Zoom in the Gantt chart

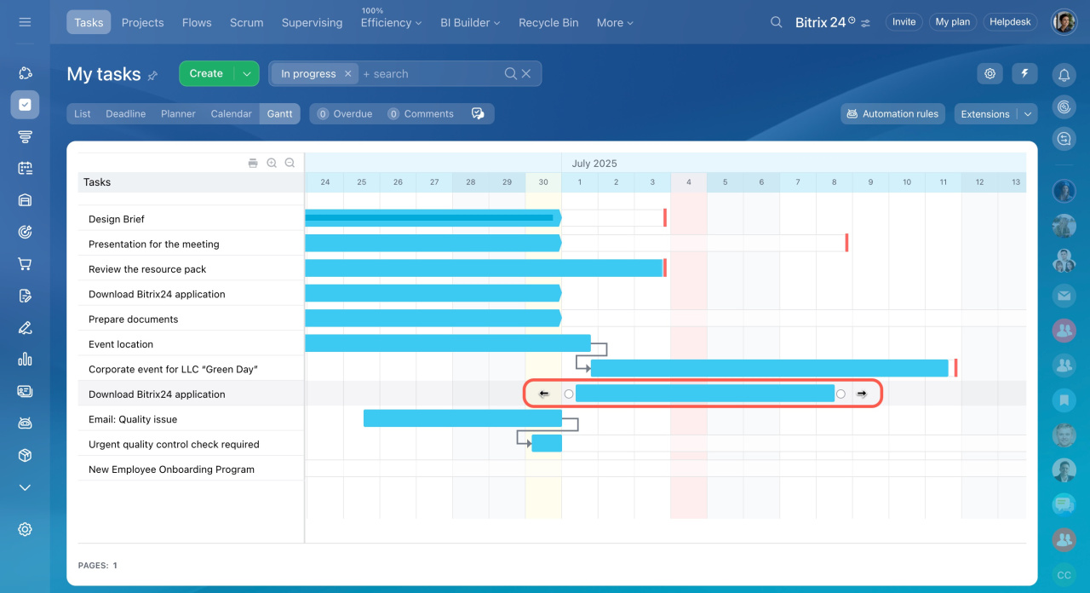click(x=272, y=163)
